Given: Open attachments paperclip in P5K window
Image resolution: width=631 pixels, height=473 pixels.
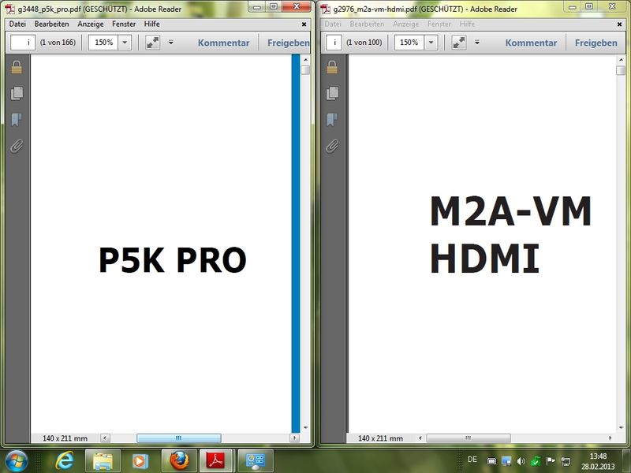Looking at the screenshot, I should [x=17, y=146].
